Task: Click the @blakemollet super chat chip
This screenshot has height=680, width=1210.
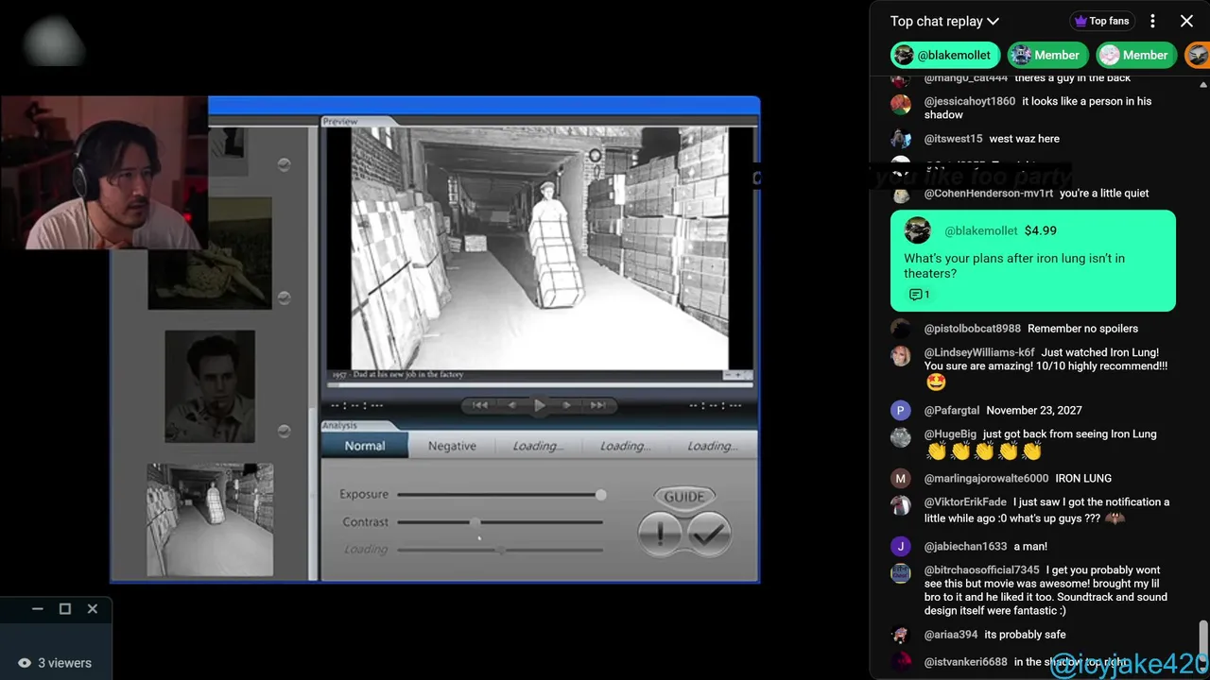Action: pyautogui.click(x=945, y=55)
